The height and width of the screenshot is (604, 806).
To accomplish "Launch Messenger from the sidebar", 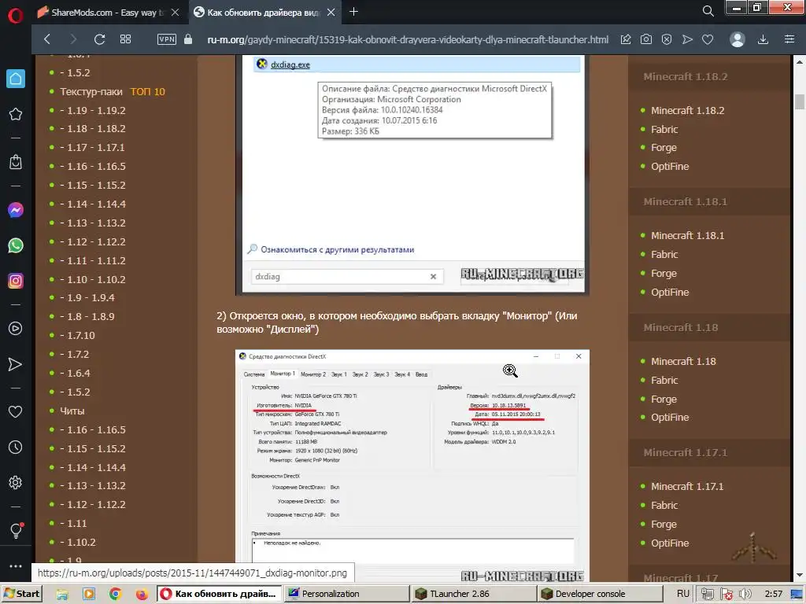I will pyautogui.click(x=16, y=210).
